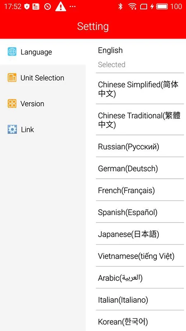Tap the Unit Selection chart icon

coord(12,78)
